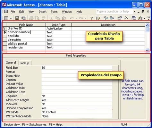Open the Properties toolbar icon
Screen dimensions: 152x128
tap(120, 18)
